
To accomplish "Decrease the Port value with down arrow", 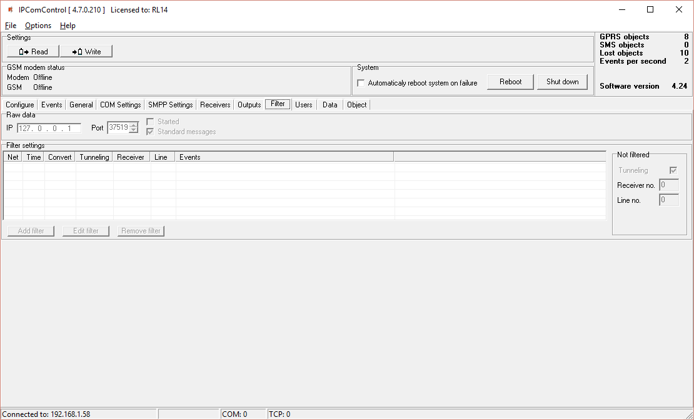I will (x=133, y=130).
